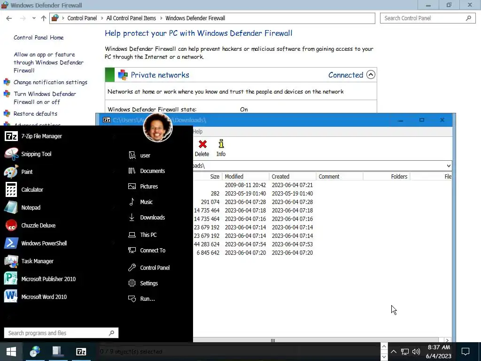Open recent locations dropdown in Control Panel
Viewport: 481px width, 361px height.
pyautogui.click(x=34, y=18)
